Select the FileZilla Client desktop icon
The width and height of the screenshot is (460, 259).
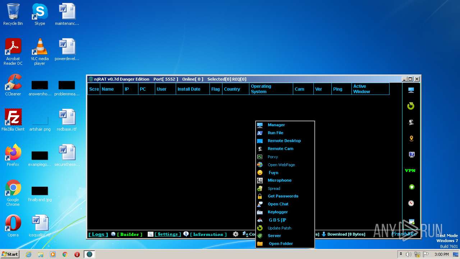[x=13, y=120]
